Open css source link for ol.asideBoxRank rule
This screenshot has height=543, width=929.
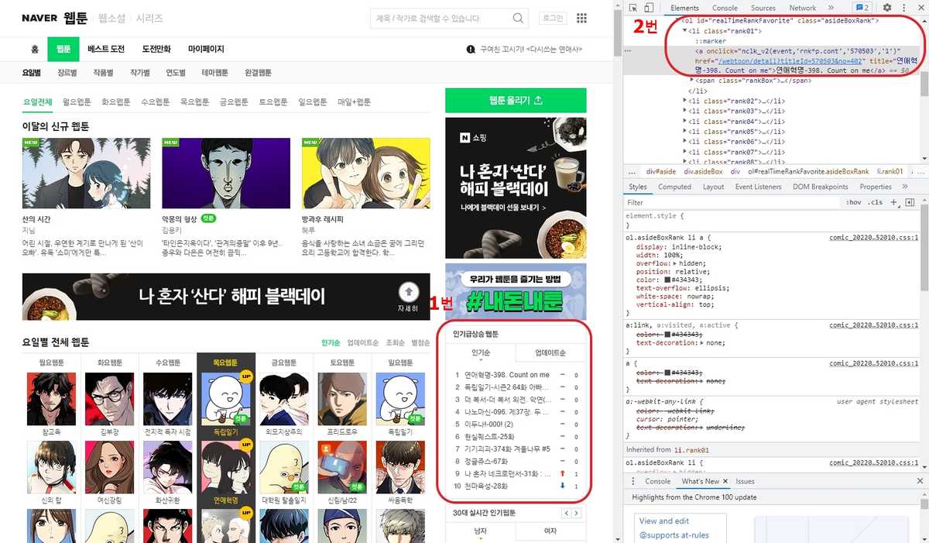pyautogui.click(x=873, y=238)
